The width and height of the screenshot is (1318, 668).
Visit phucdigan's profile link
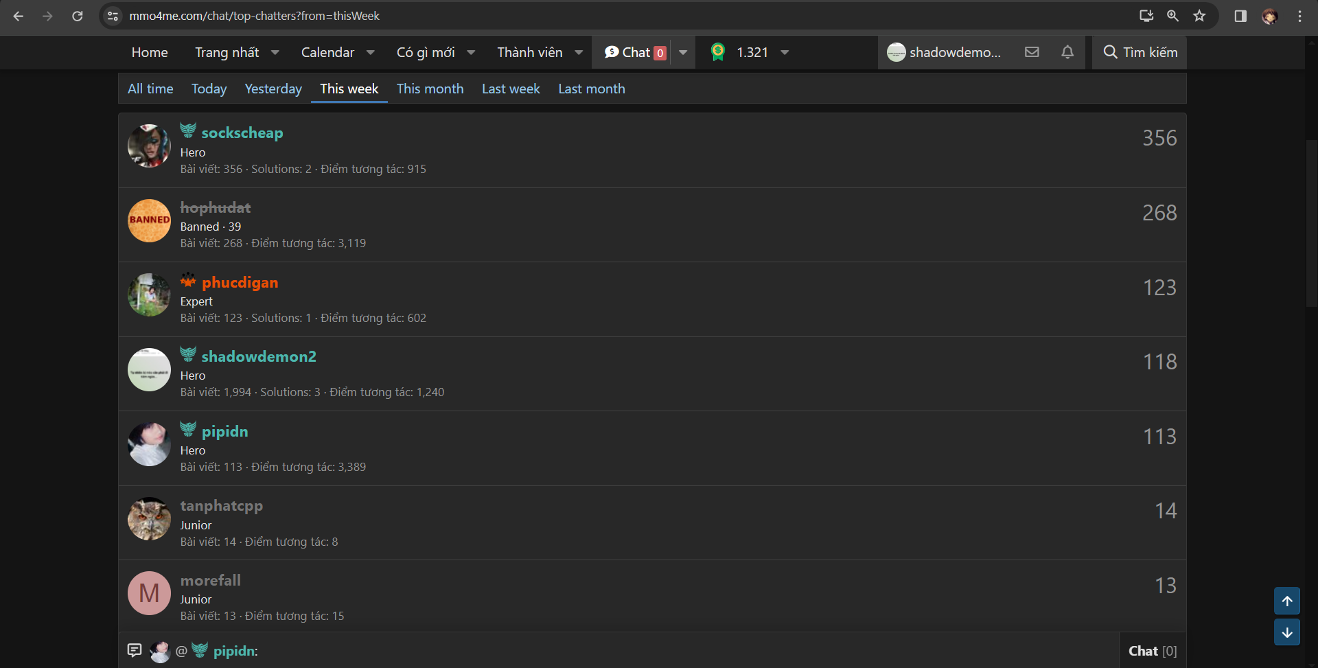[x=240, y=282]
